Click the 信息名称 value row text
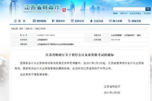 [x=55, y=44]
